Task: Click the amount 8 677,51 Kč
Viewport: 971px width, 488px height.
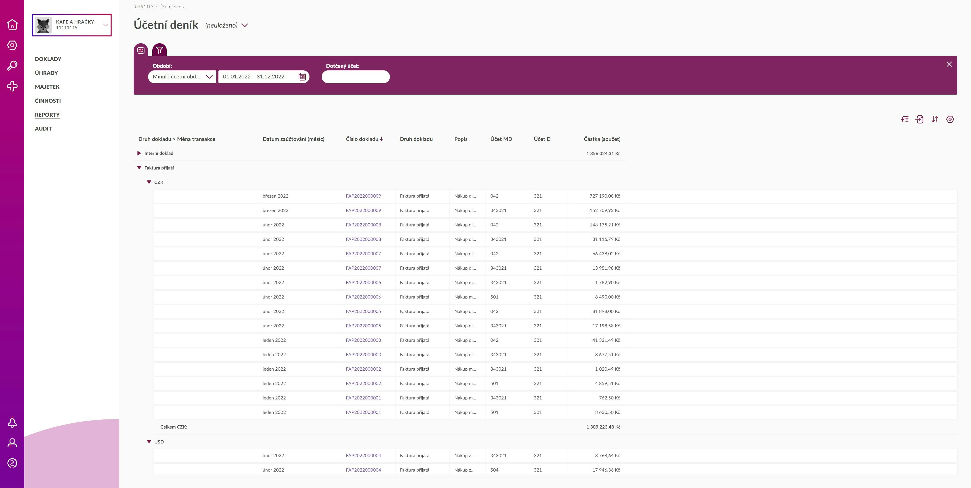Action: click(607, 355)
